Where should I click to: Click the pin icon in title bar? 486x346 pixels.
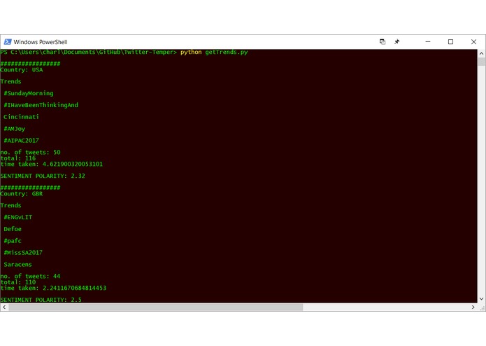(x=397, y=42)
